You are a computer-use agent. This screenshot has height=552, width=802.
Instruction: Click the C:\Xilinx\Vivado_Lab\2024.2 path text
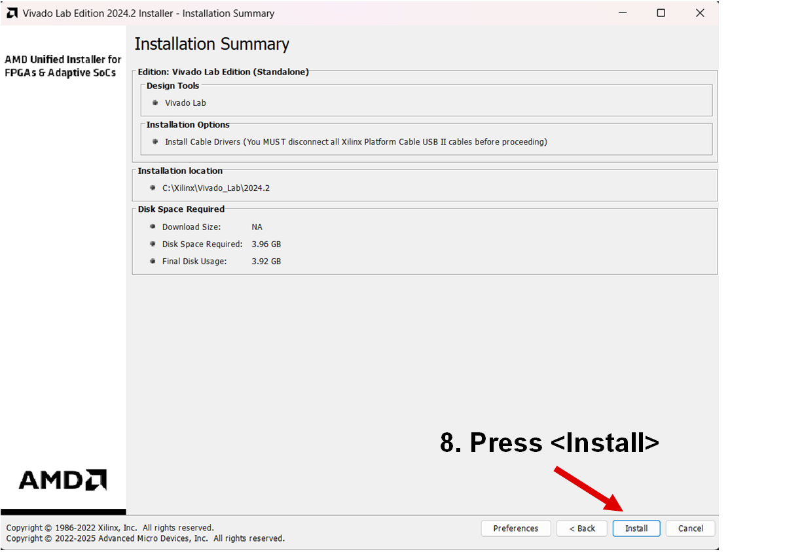(216, 188)
